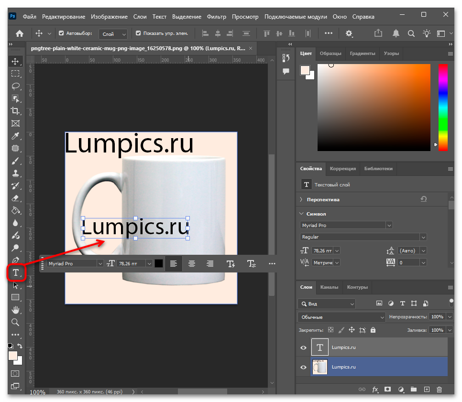Select the Horizontal Type tool
This screenshot has height=402, width=462.
tap(16, 273)
